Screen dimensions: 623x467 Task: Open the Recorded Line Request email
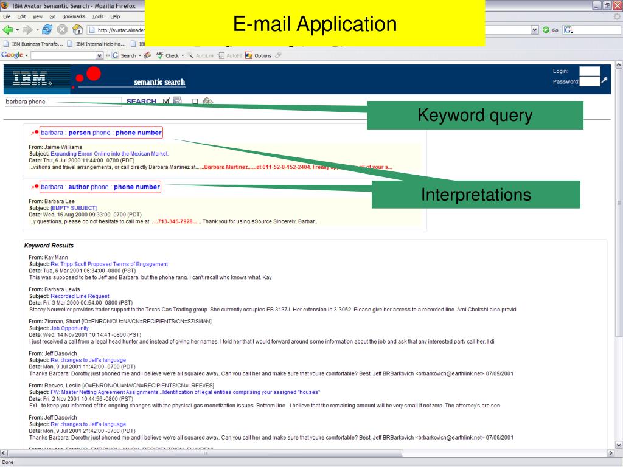(80, 296)
